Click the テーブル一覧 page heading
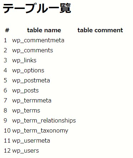 pyautogui.click(x=37, y=8)
